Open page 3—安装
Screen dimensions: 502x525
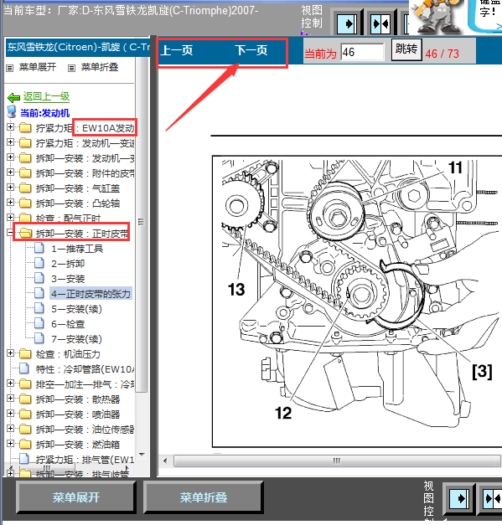(68, 279)
